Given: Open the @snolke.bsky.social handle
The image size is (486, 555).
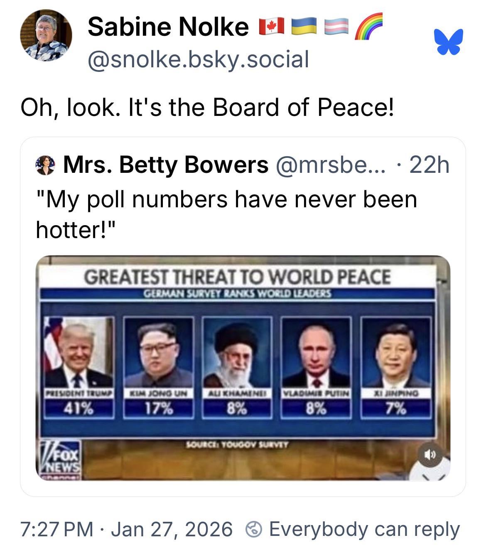Looking at the screenshot, I should click(198, 59).
